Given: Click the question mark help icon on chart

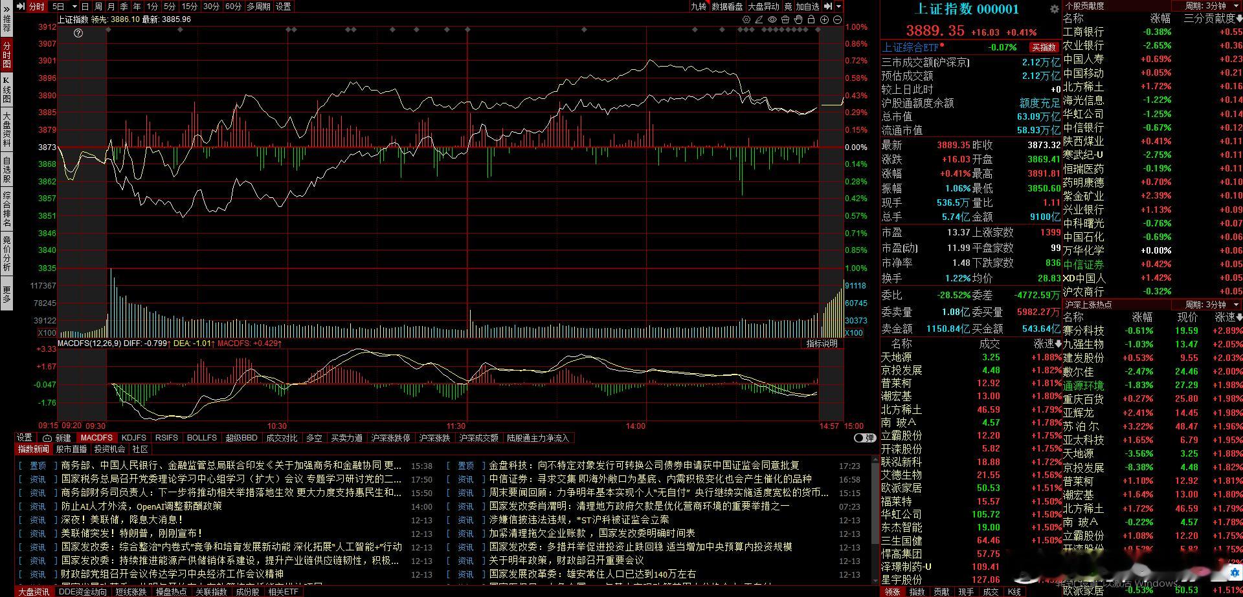Looking at the screenshot, I should [78, 33].
